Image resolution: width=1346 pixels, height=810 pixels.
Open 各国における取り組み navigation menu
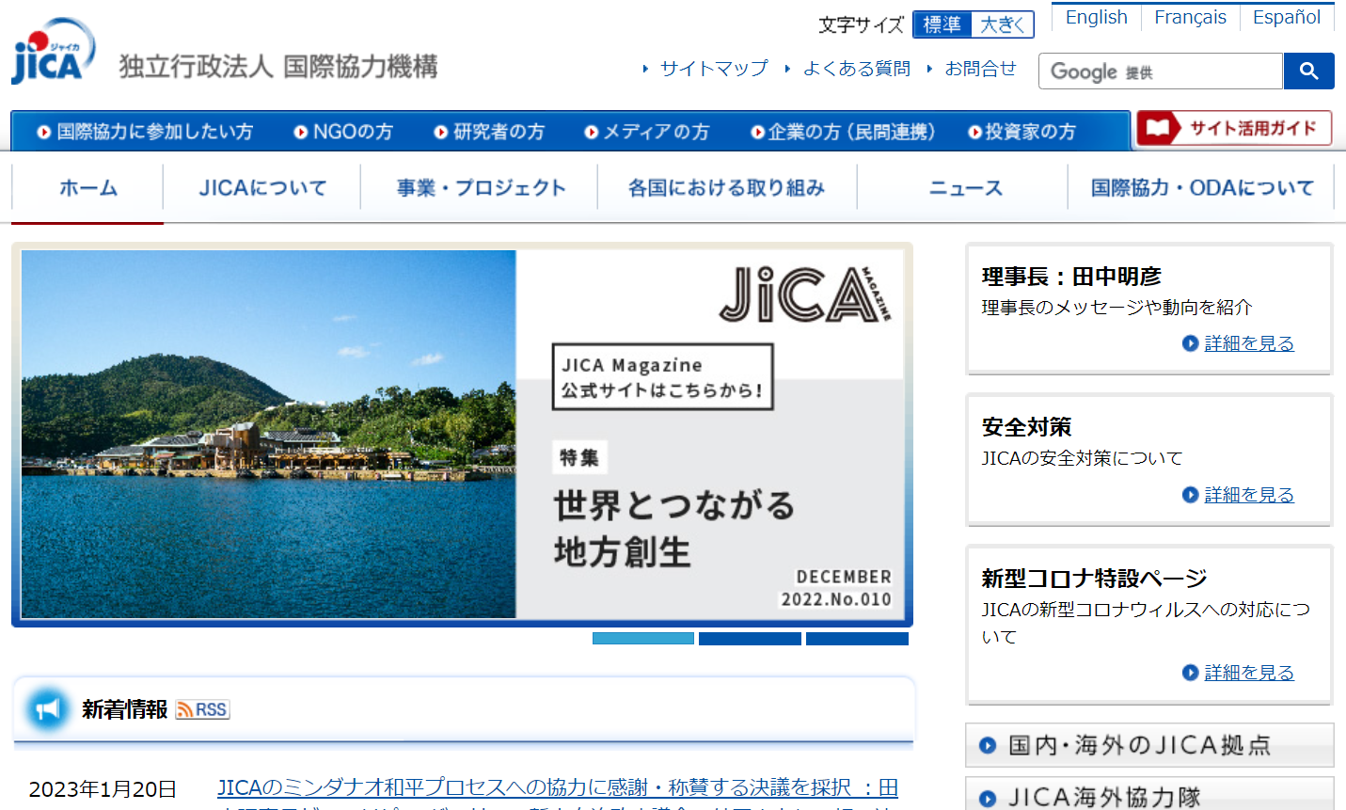(726, 188)
